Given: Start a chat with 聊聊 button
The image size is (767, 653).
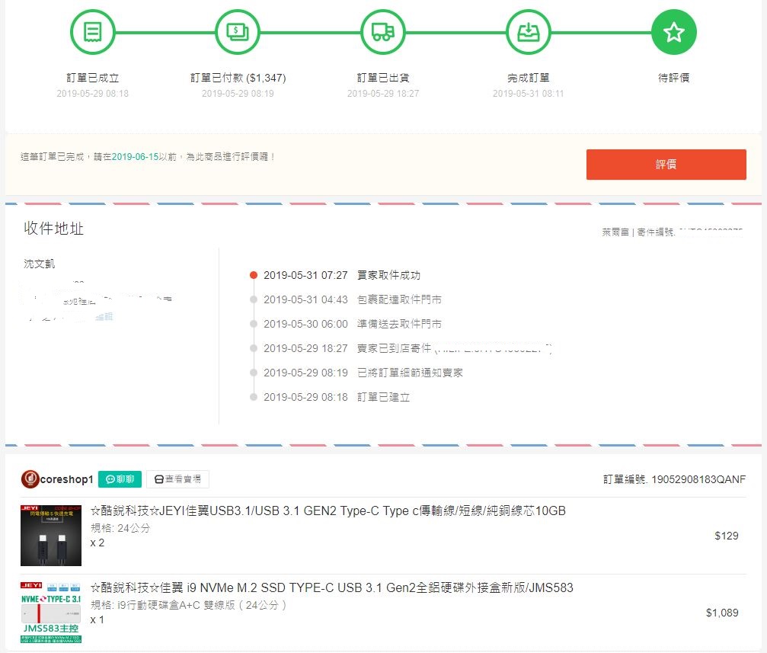Looking at the screenshot, I should (x=120, y=479).
